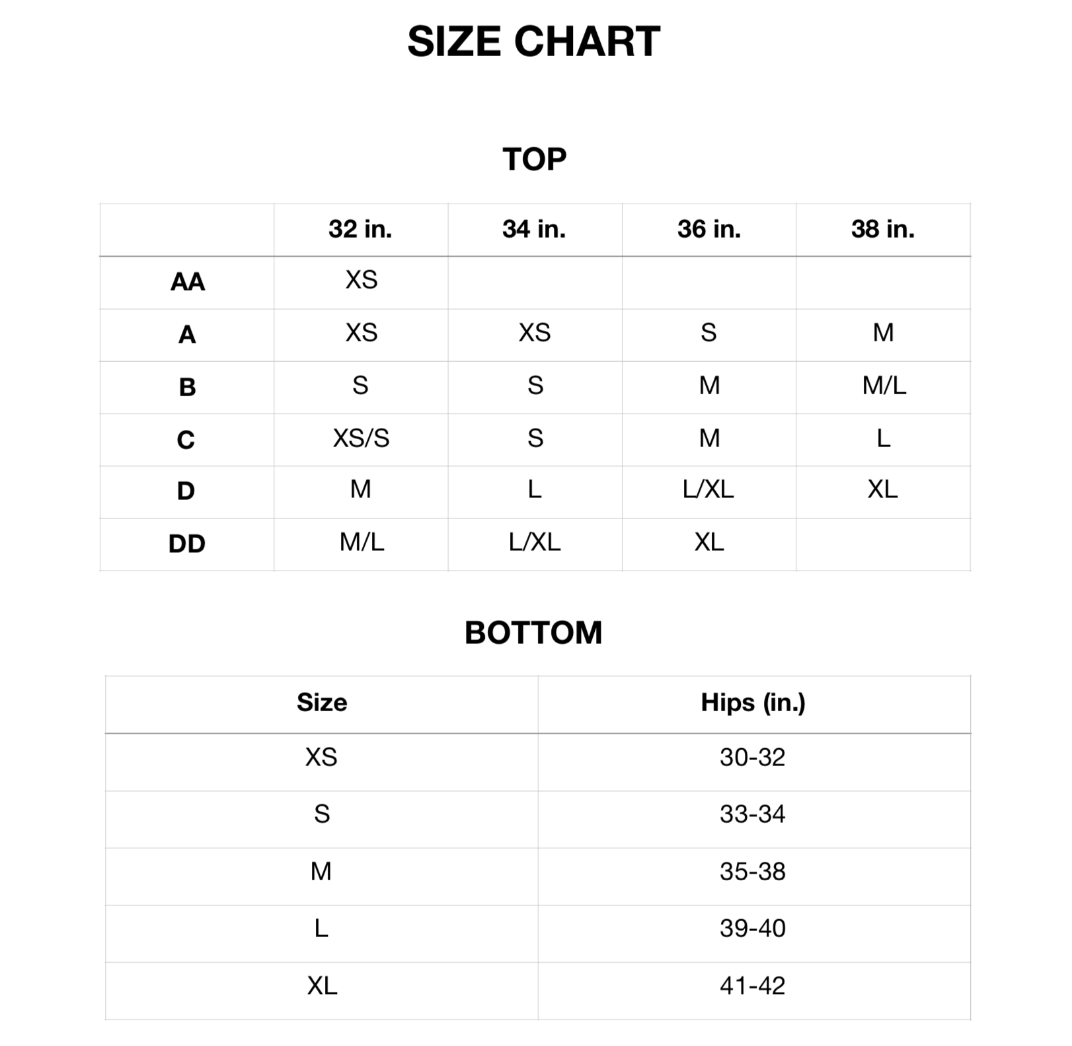
Task: Select the DD cup row label
Action: coord(187,544)
